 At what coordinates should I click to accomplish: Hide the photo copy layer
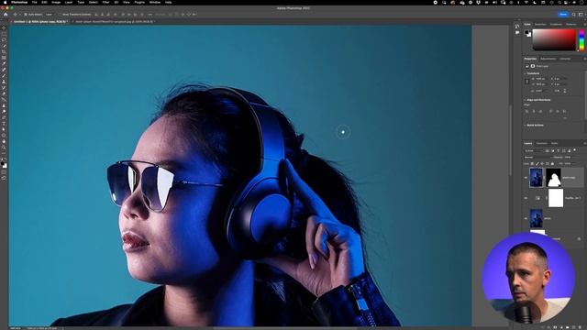(526, 178)
